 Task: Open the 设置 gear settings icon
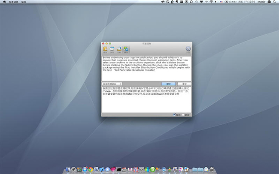point(188,50)
